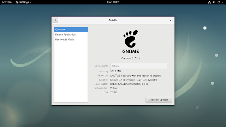
Task: Click the volume speaker icon
Action: 214,2
